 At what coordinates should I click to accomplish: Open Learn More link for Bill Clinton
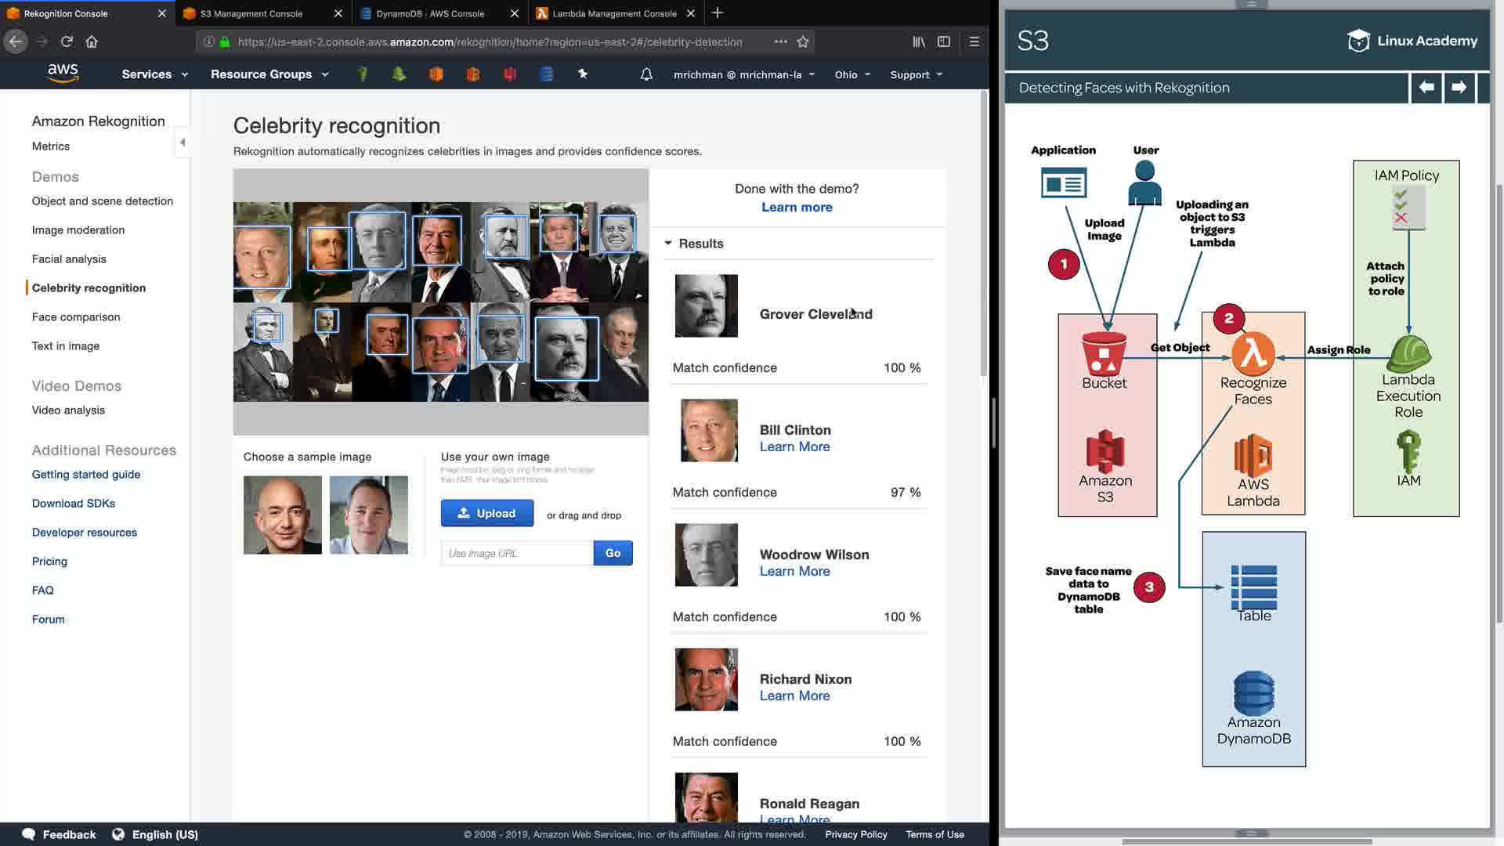(x=794, y=446)
